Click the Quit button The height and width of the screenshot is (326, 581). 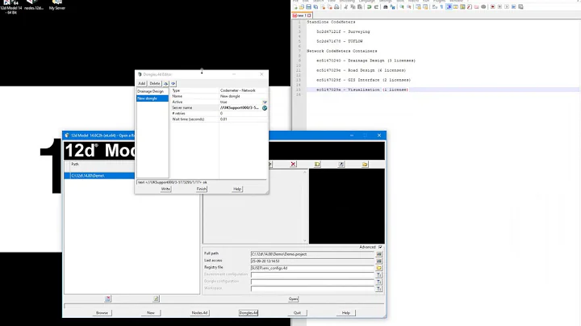[297, 313]
